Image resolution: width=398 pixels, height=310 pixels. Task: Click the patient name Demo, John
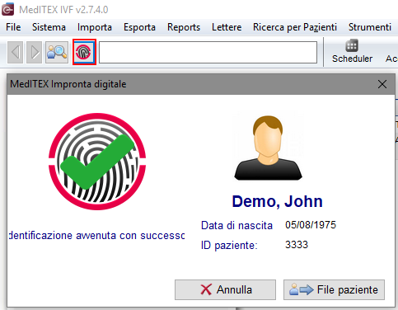[277, 201]
